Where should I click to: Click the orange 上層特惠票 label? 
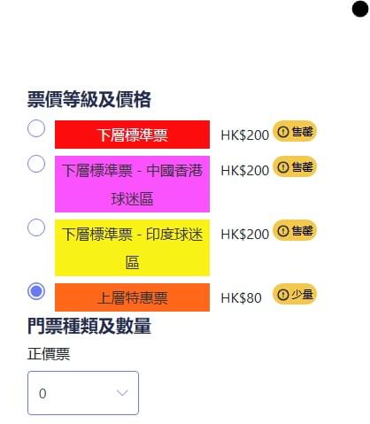coord(132,297)
